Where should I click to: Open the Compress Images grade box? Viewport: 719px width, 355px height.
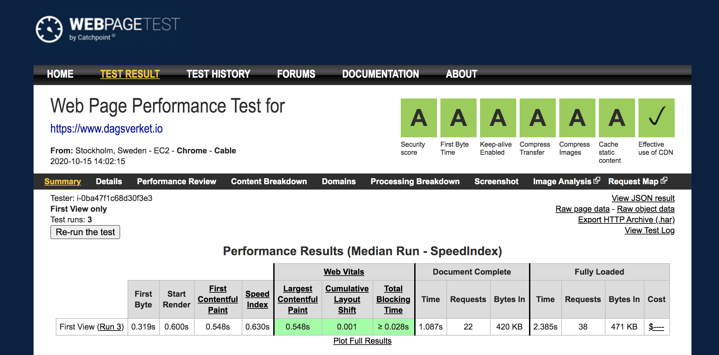click(577, 118)
